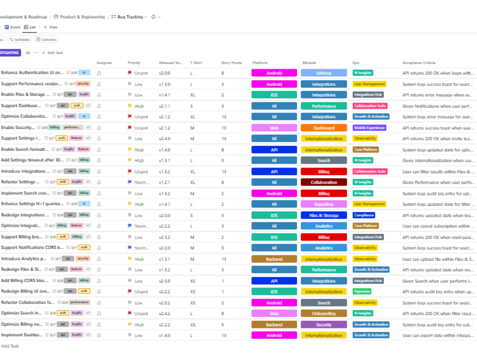Open the Columns settings button
The image size is (477, 358).
point(46,40)
